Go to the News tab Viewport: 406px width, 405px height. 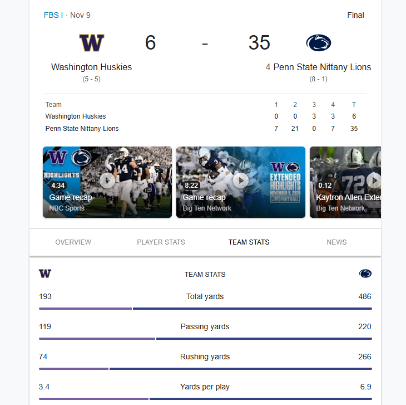(337, 242)
